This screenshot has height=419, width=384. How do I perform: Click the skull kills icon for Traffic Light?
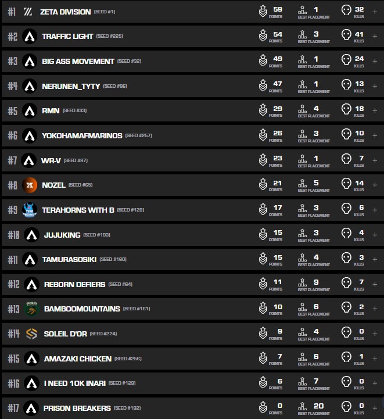[x=346, y=36]
